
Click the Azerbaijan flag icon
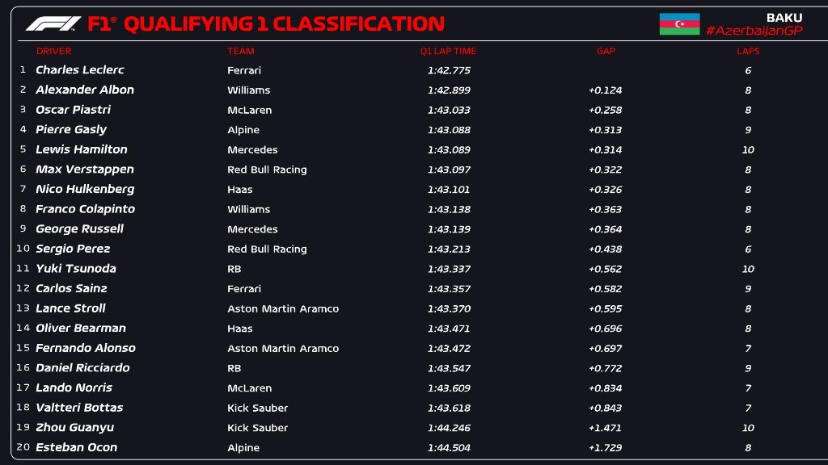tap(679, 24)
